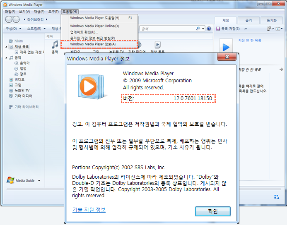
Task: Open the 재생(P) menu
Action: click(39, 12)
